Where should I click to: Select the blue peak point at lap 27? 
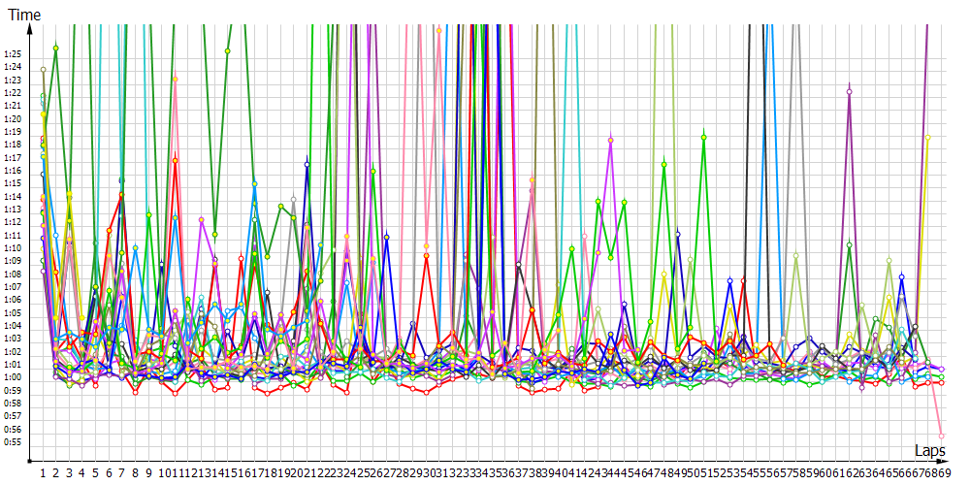coord(386,237)
